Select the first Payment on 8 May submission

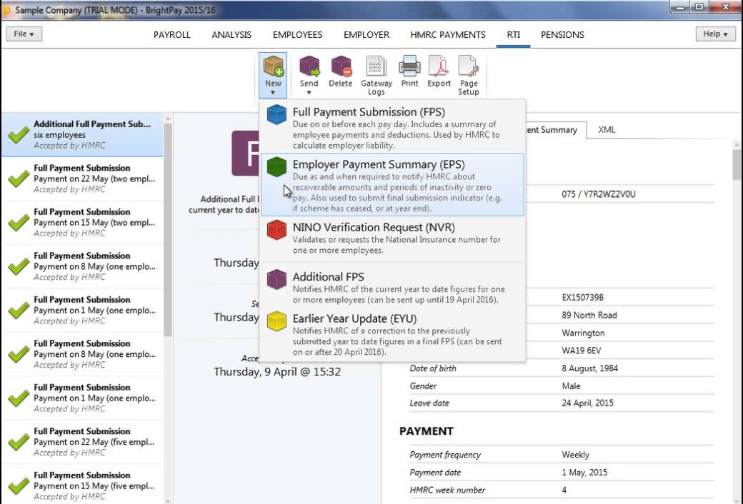click(82, 266)
